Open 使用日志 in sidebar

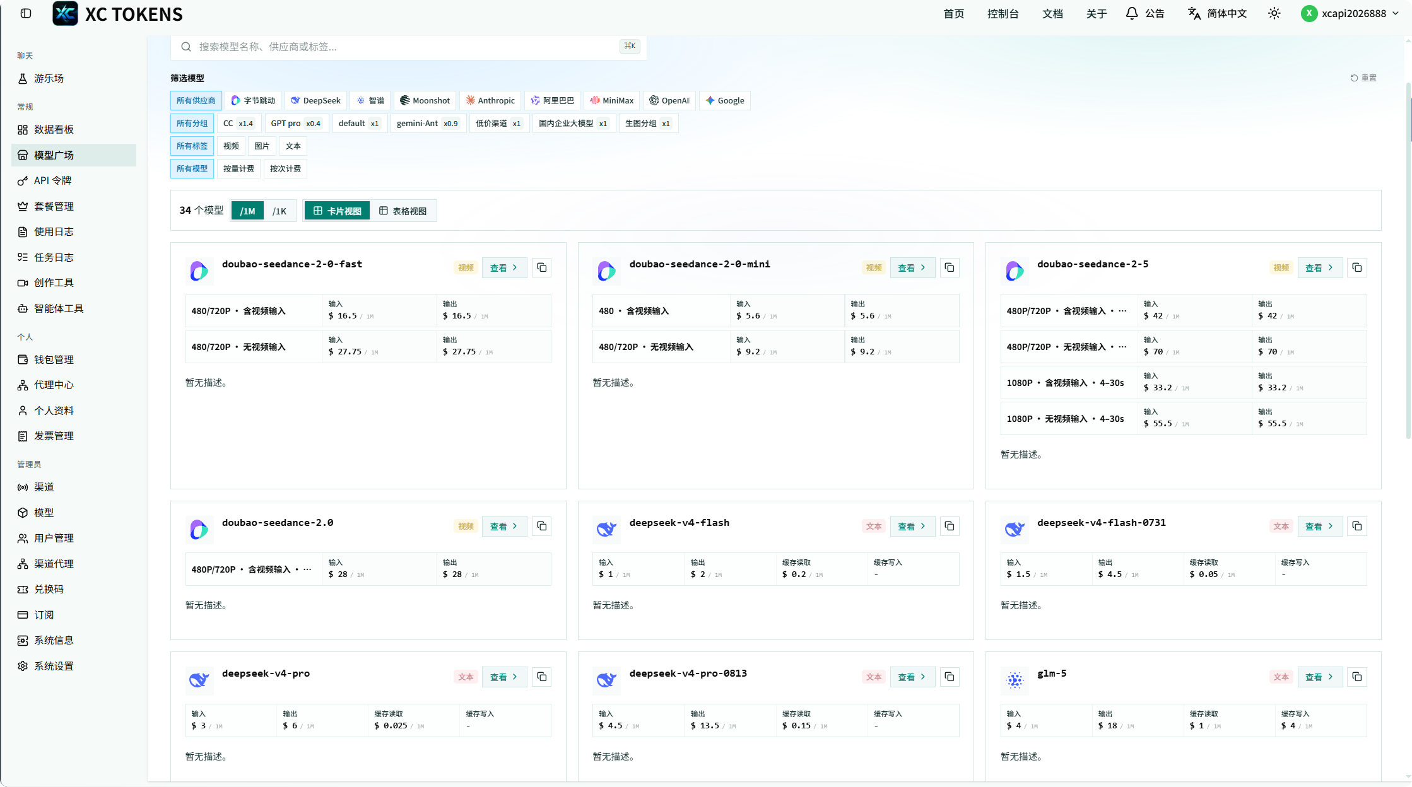pos(74,231)
